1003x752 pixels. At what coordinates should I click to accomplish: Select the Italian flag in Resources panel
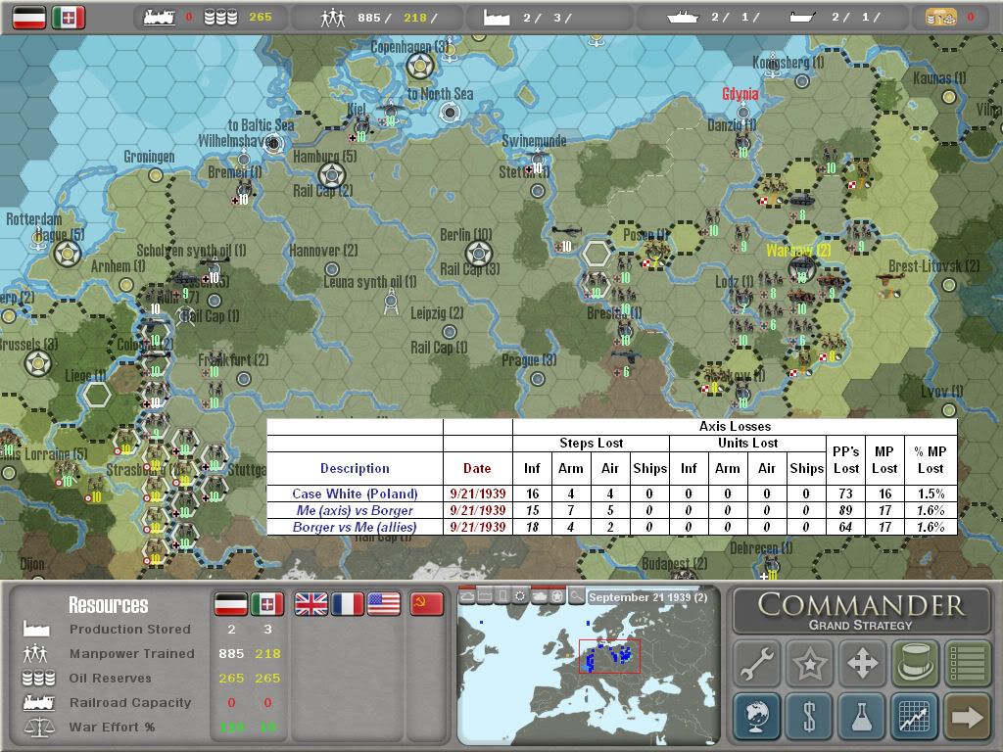tap(266, 603)
